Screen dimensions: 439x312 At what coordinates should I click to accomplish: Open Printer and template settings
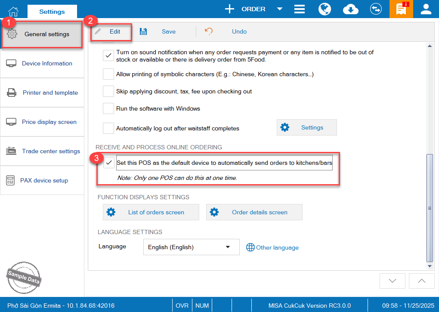click(x=42, y=93)
